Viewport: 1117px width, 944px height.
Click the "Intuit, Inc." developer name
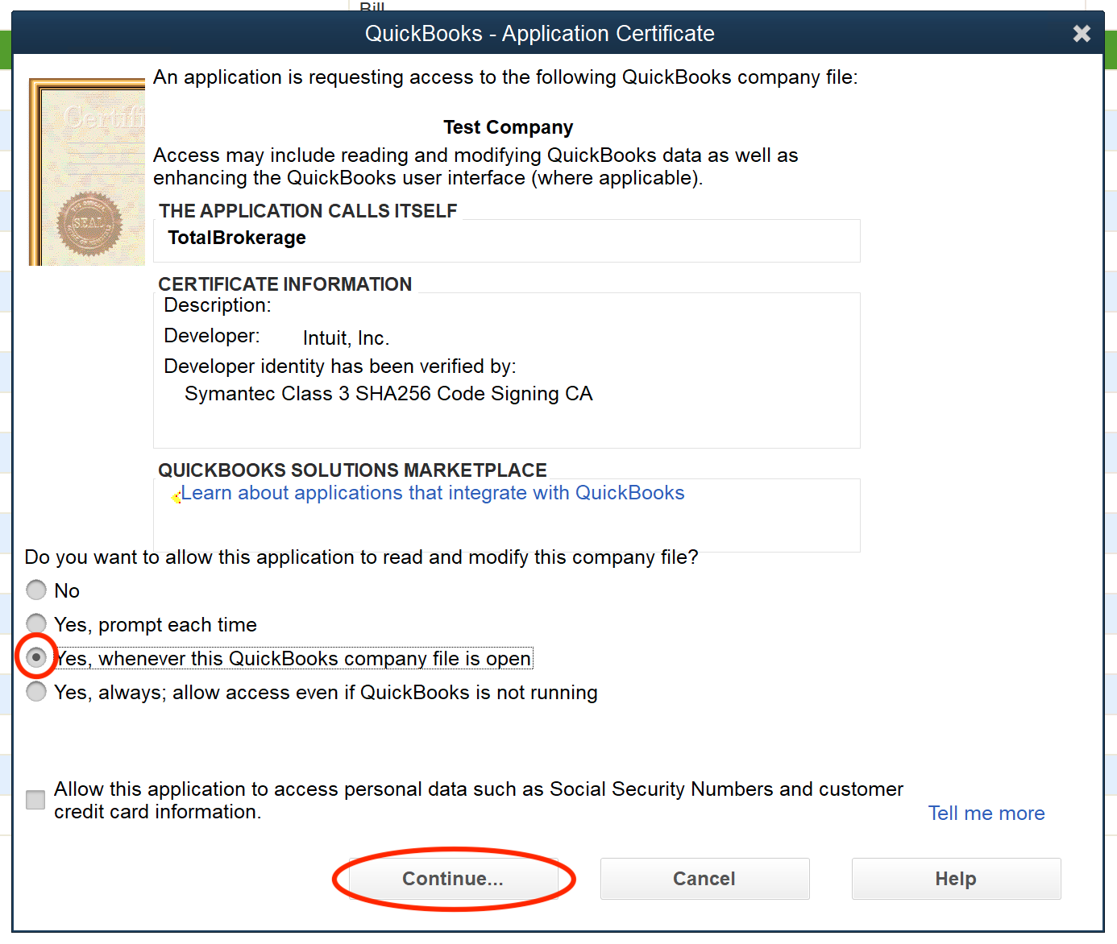[x=346, y=338]
